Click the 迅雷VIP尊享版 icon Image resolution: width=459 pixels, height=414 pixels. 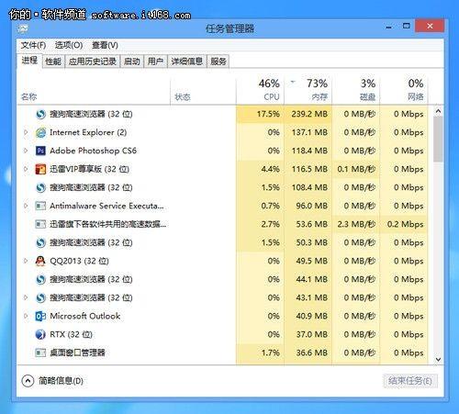pyautogui.click(x=40, y=169)
